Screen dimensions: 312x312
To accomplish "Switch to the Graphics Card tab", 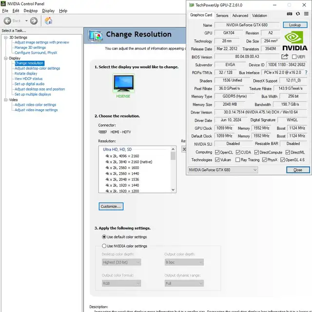I will click(x=201, y=15).
